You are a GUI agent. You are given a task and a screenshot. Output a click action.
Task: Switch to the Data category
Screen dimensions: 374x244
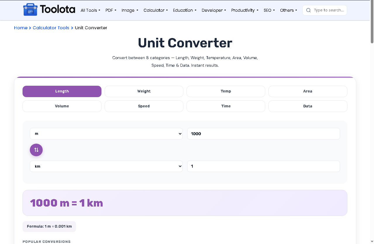coord(308,106)
